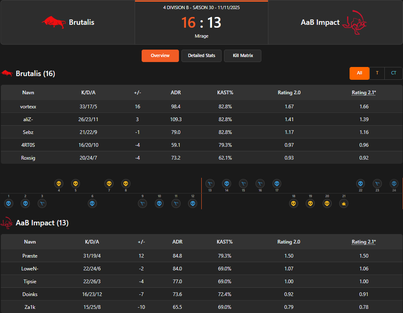Open the Detailed Stats tab
This screenshot has width=403, height=313.
tap(201, 56)
